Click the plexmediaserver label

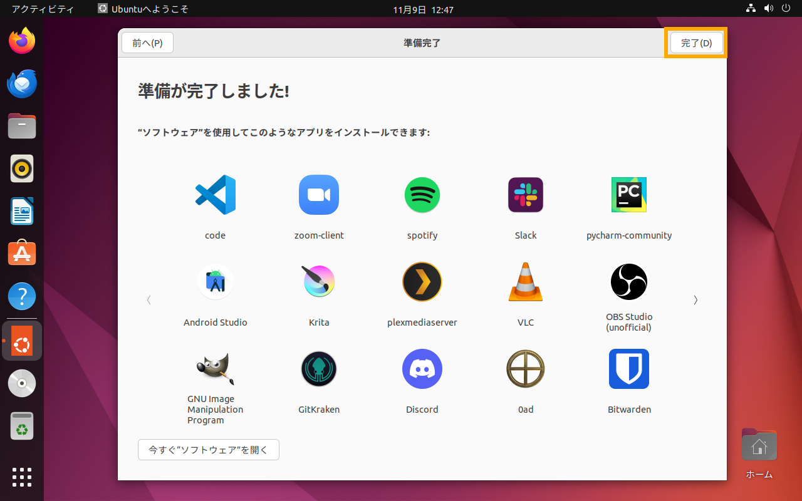click(422, 323)
